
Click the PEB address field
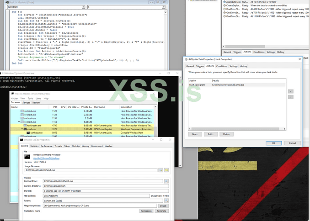tap(96, 196)
